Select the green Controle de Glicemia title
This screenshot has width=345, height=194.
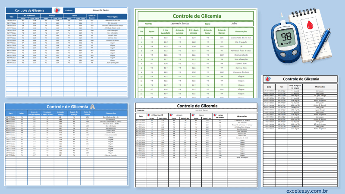point(197,16)
